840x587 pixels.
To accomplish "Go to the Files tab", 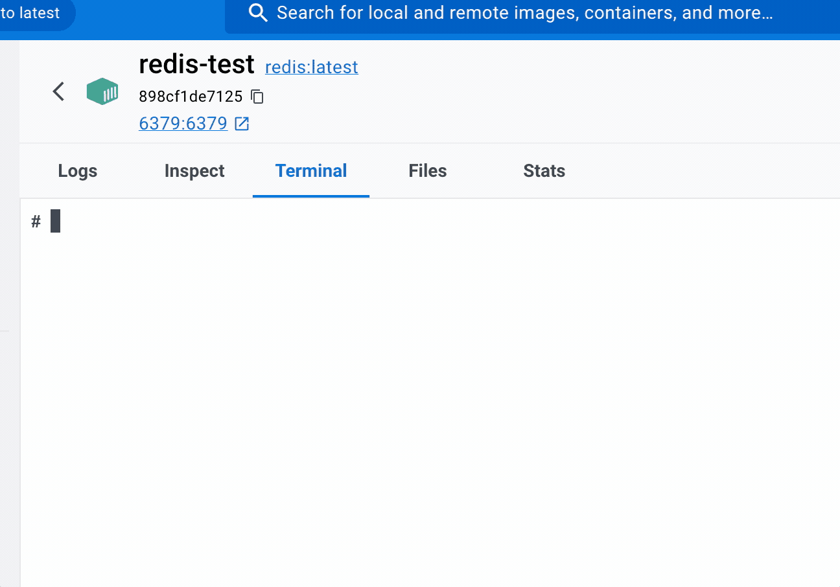I will [428, 171].
